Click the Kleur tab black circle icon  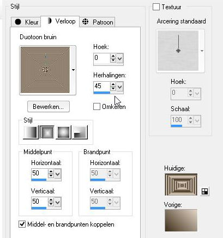(18, 22)
